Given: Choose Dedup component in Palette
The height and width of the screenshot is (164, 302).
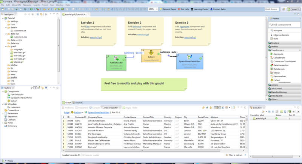Looking at the screenshot, I should pos(275,73).
